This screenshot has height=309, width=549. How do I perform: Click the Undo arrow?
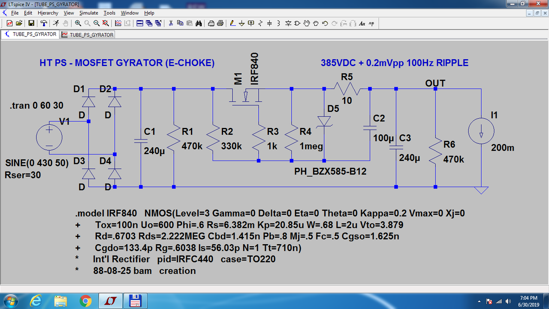[325, 23]
